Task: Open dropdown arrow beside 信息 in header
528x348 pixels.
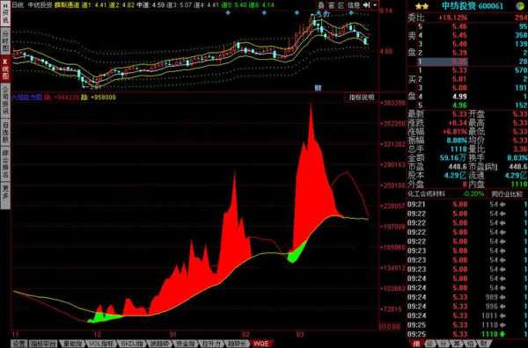Action: tap(375, 5)
